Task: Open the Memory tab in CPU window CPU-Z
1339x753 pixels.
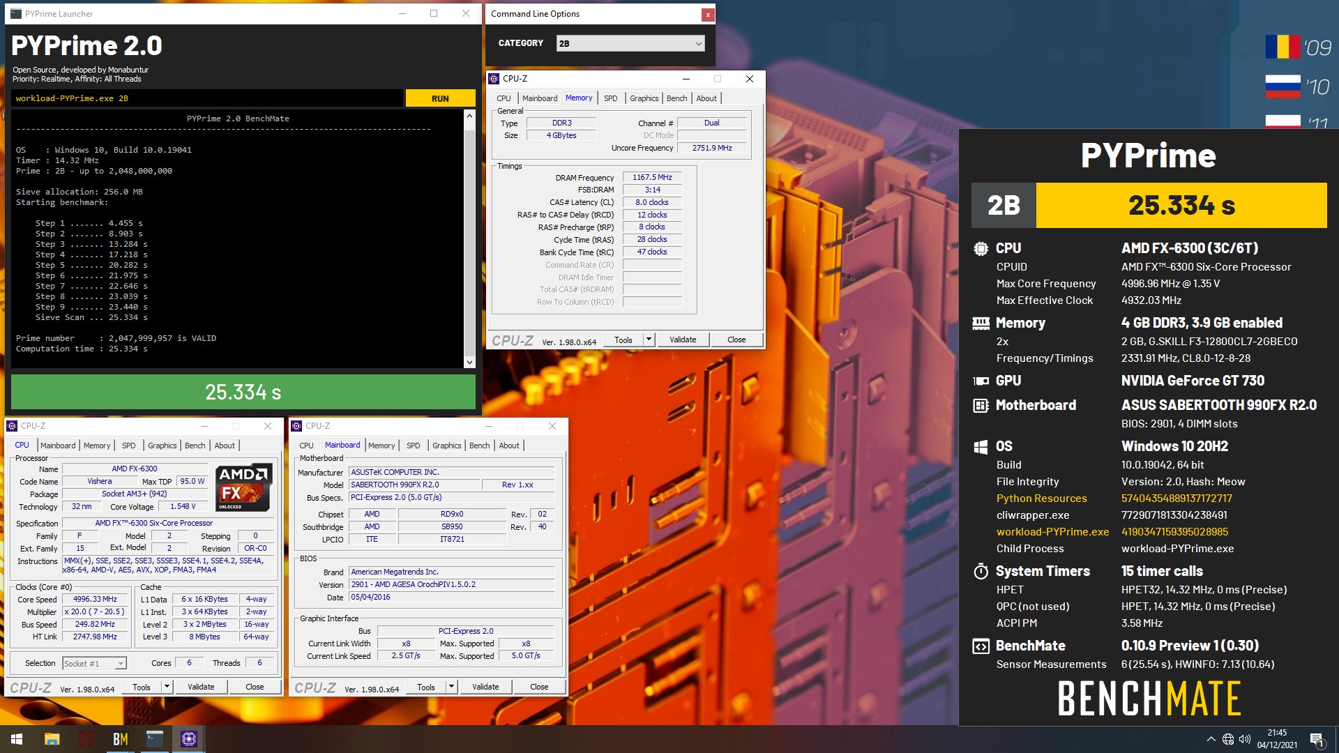Action: click(97, 446)
